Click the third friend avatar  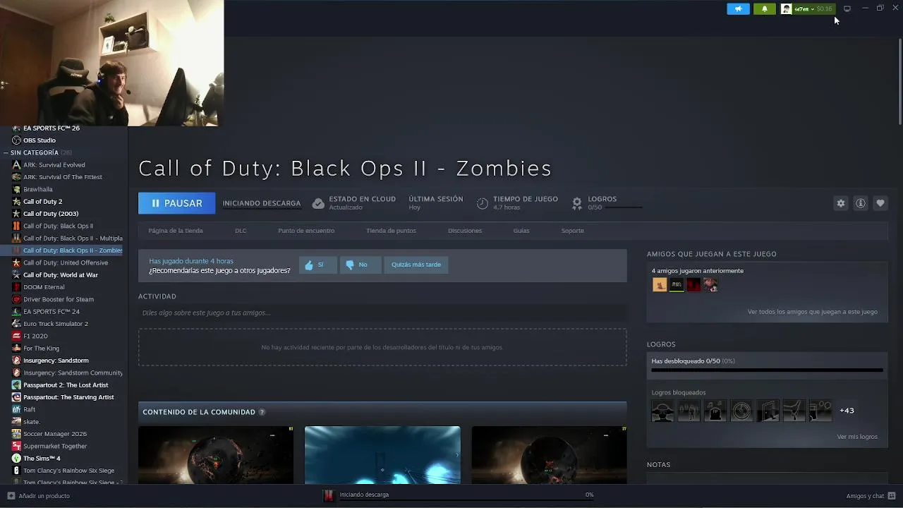coord(693,285)
